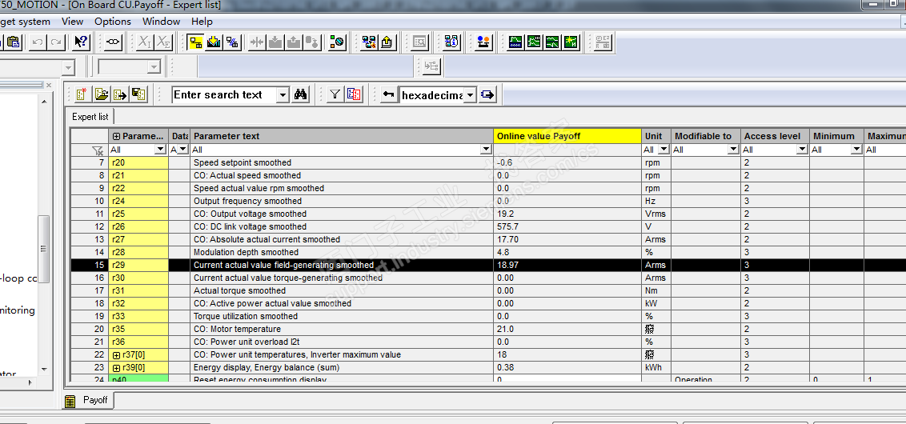906x424 pixels.
Task: Click the Unit column header
Action: (656, 136)
